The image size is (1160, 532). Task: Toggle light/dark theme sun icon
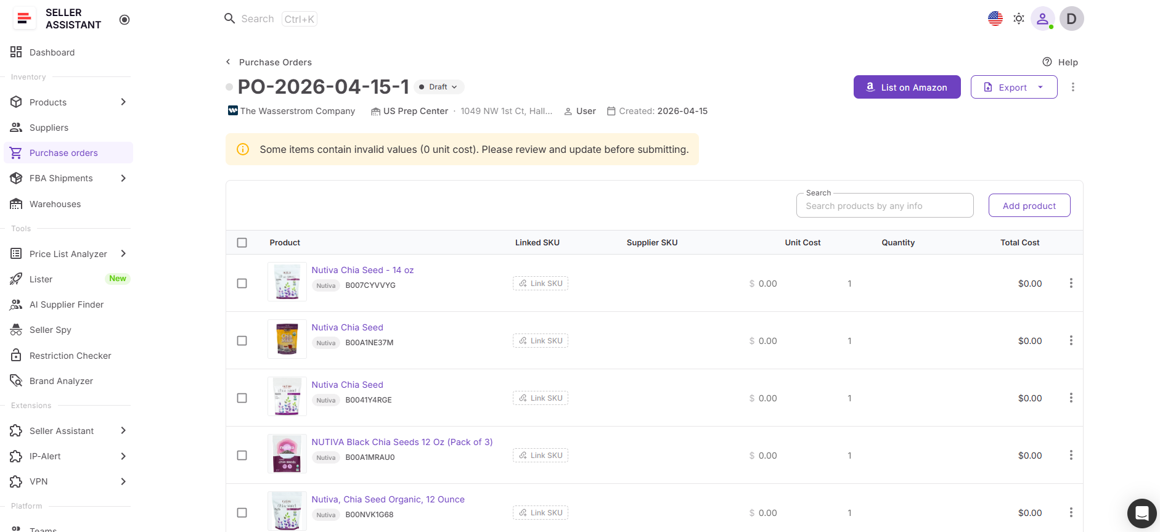point(1019,18)
